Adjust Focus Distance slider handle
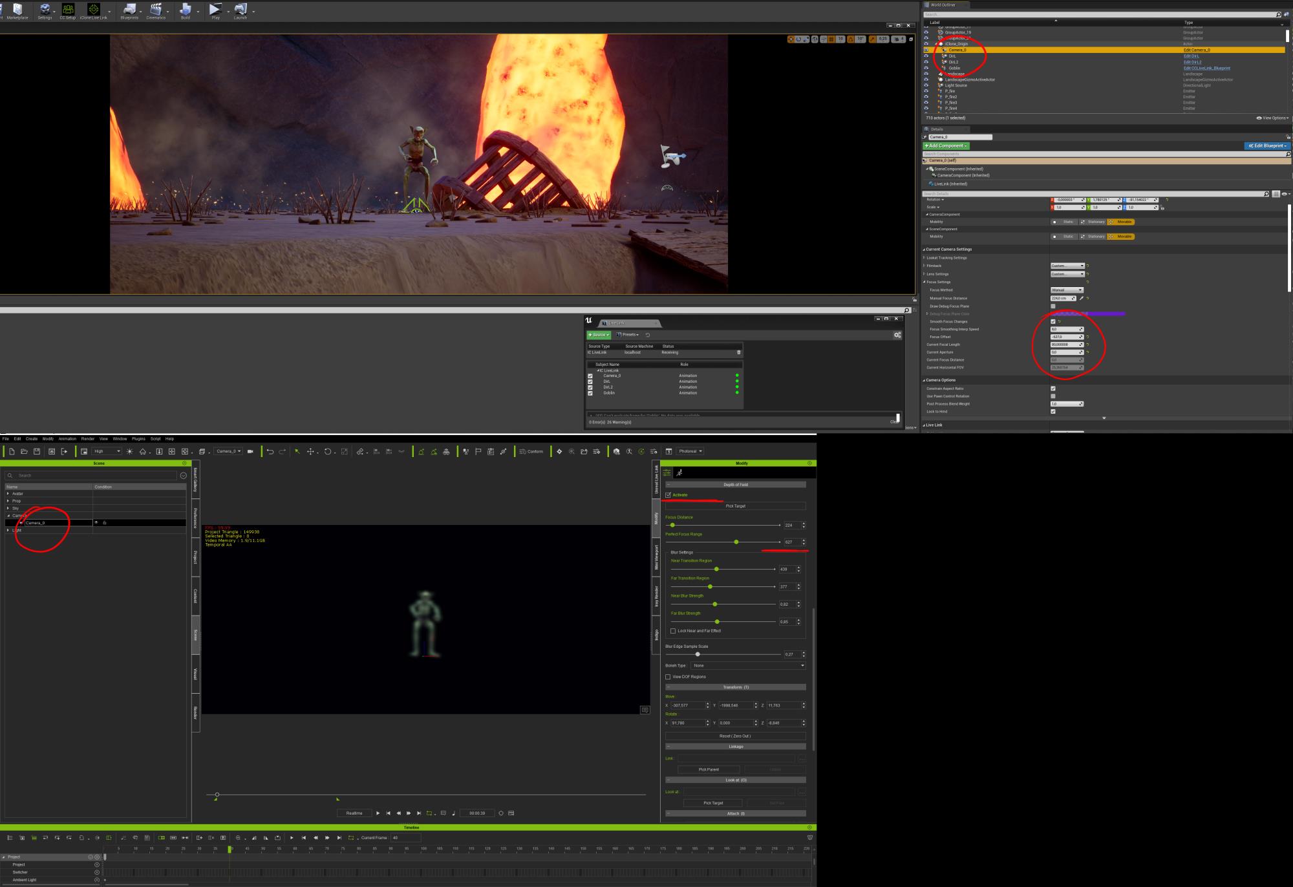 coord(672,525)
